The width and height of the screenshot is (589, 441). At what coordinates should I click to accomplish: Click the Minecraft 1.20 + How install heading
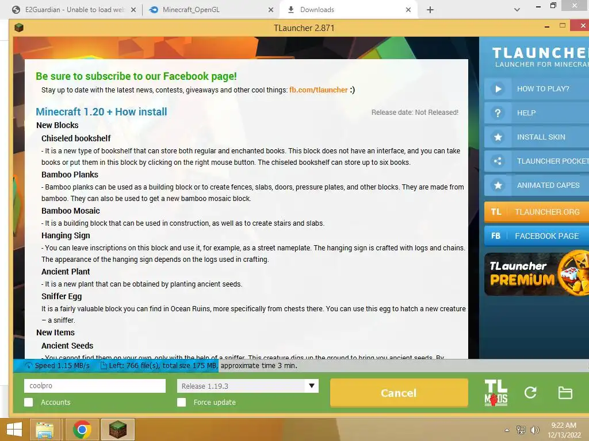point(101,112)
